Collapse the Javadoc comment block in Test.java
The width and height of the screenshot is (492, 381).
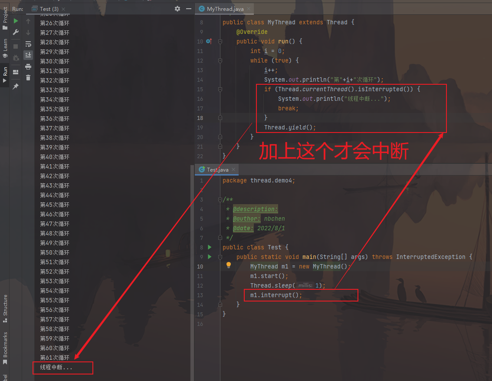(x=220, y=200)
